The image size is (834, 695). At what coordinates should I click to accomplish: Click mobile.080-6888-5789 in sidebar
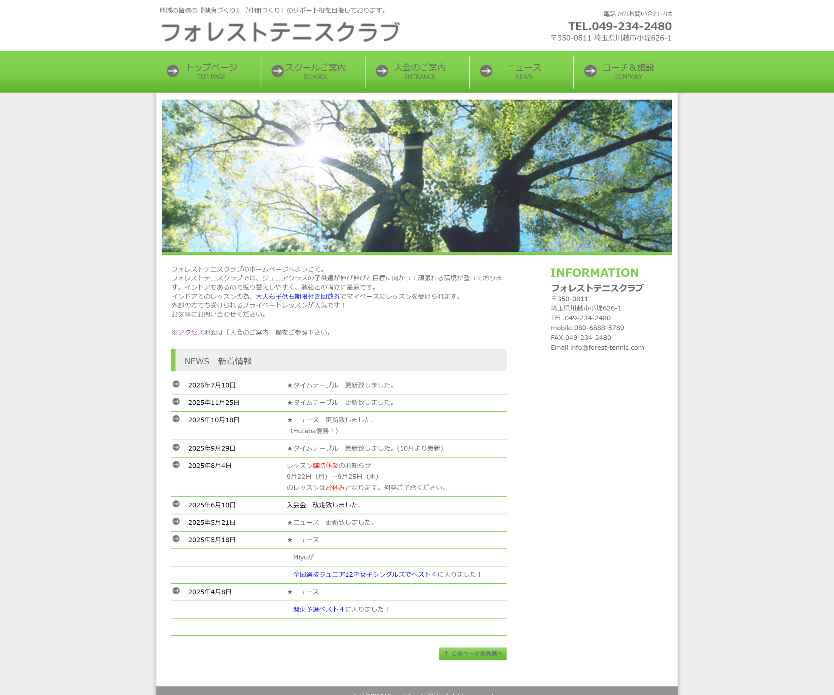click(x=587, y=328)
